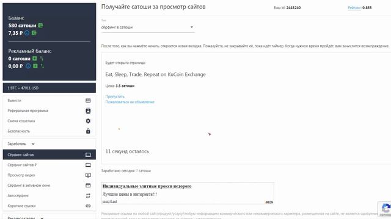
Task: Click repeat icon in Автосёрфинг row
Action: tap(88, 196)
